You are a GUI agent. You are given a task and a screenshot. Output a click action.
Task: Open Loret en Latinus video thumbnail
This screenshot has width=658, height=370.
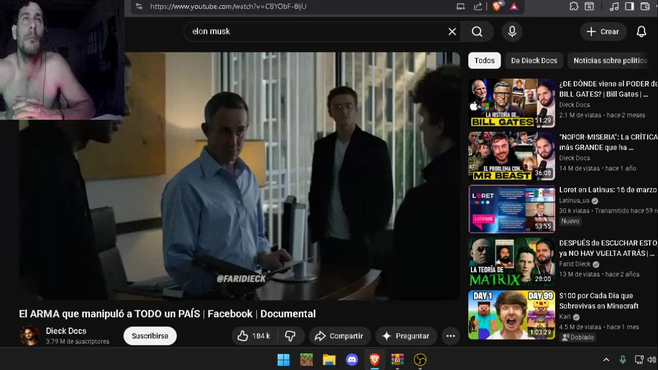[512, 209]
